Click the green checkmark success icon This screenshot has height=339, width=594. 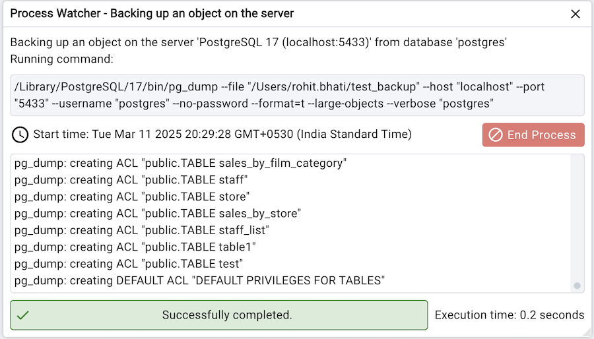(x=23, y=315)
